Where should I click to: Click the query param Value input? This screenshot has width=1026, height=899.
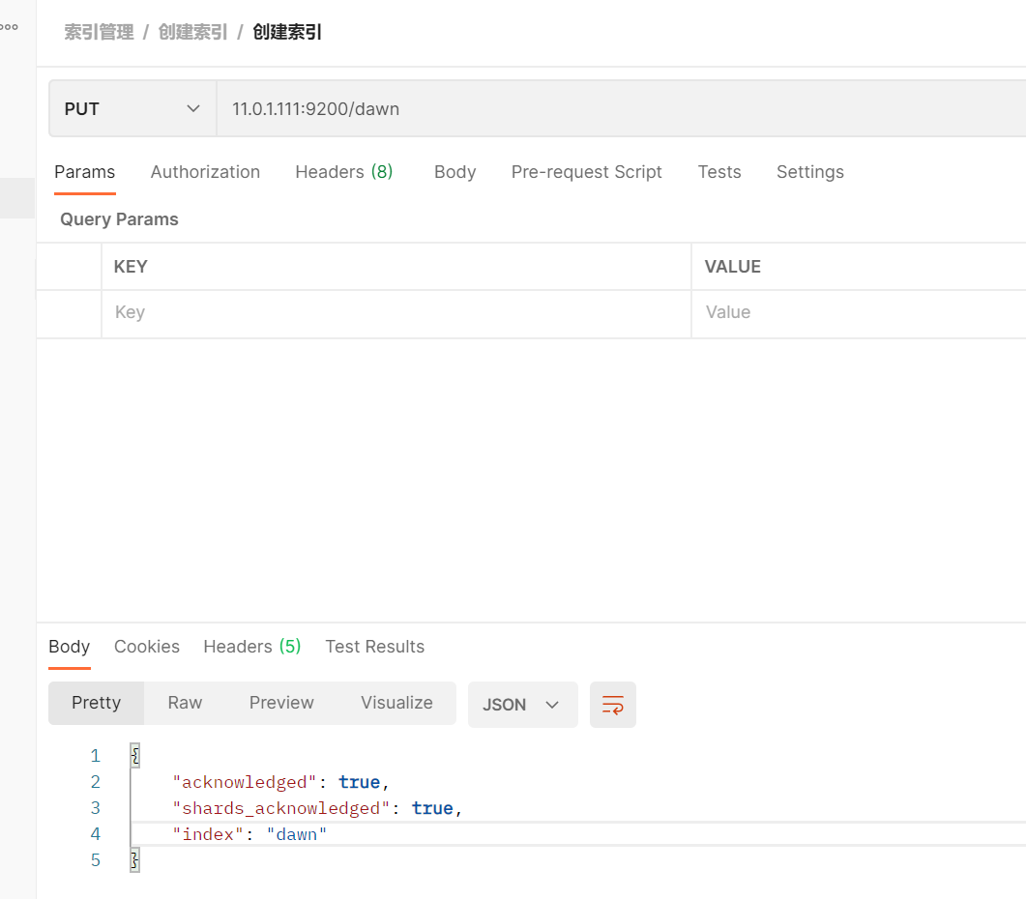coord(859,313)
